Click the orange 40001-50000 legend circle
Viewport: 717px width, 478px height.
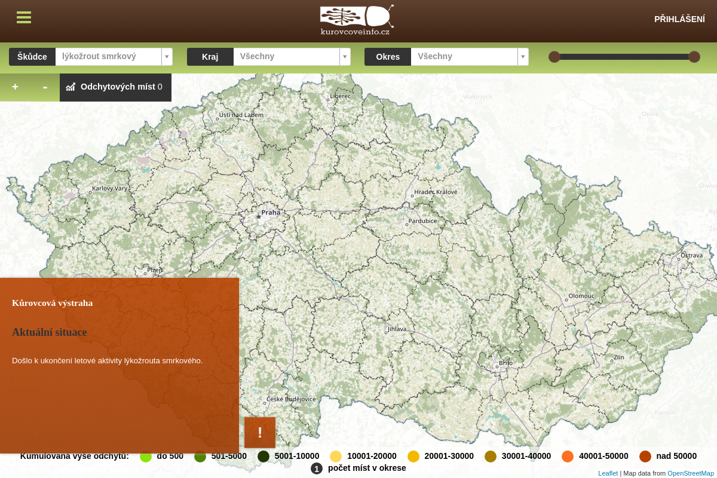(x=568, y=456)
